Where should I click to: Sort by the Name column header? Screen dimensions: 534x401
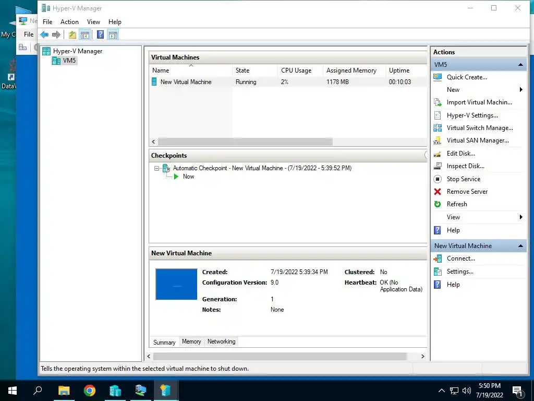[191, 70]
